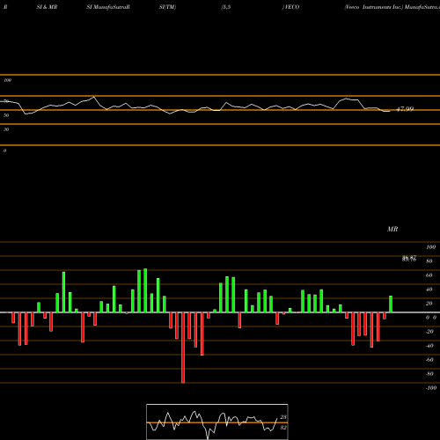The width and height of the screenshot is (440, 440).
Task: Click the 'SI & MR' header text
Action: 47,7
